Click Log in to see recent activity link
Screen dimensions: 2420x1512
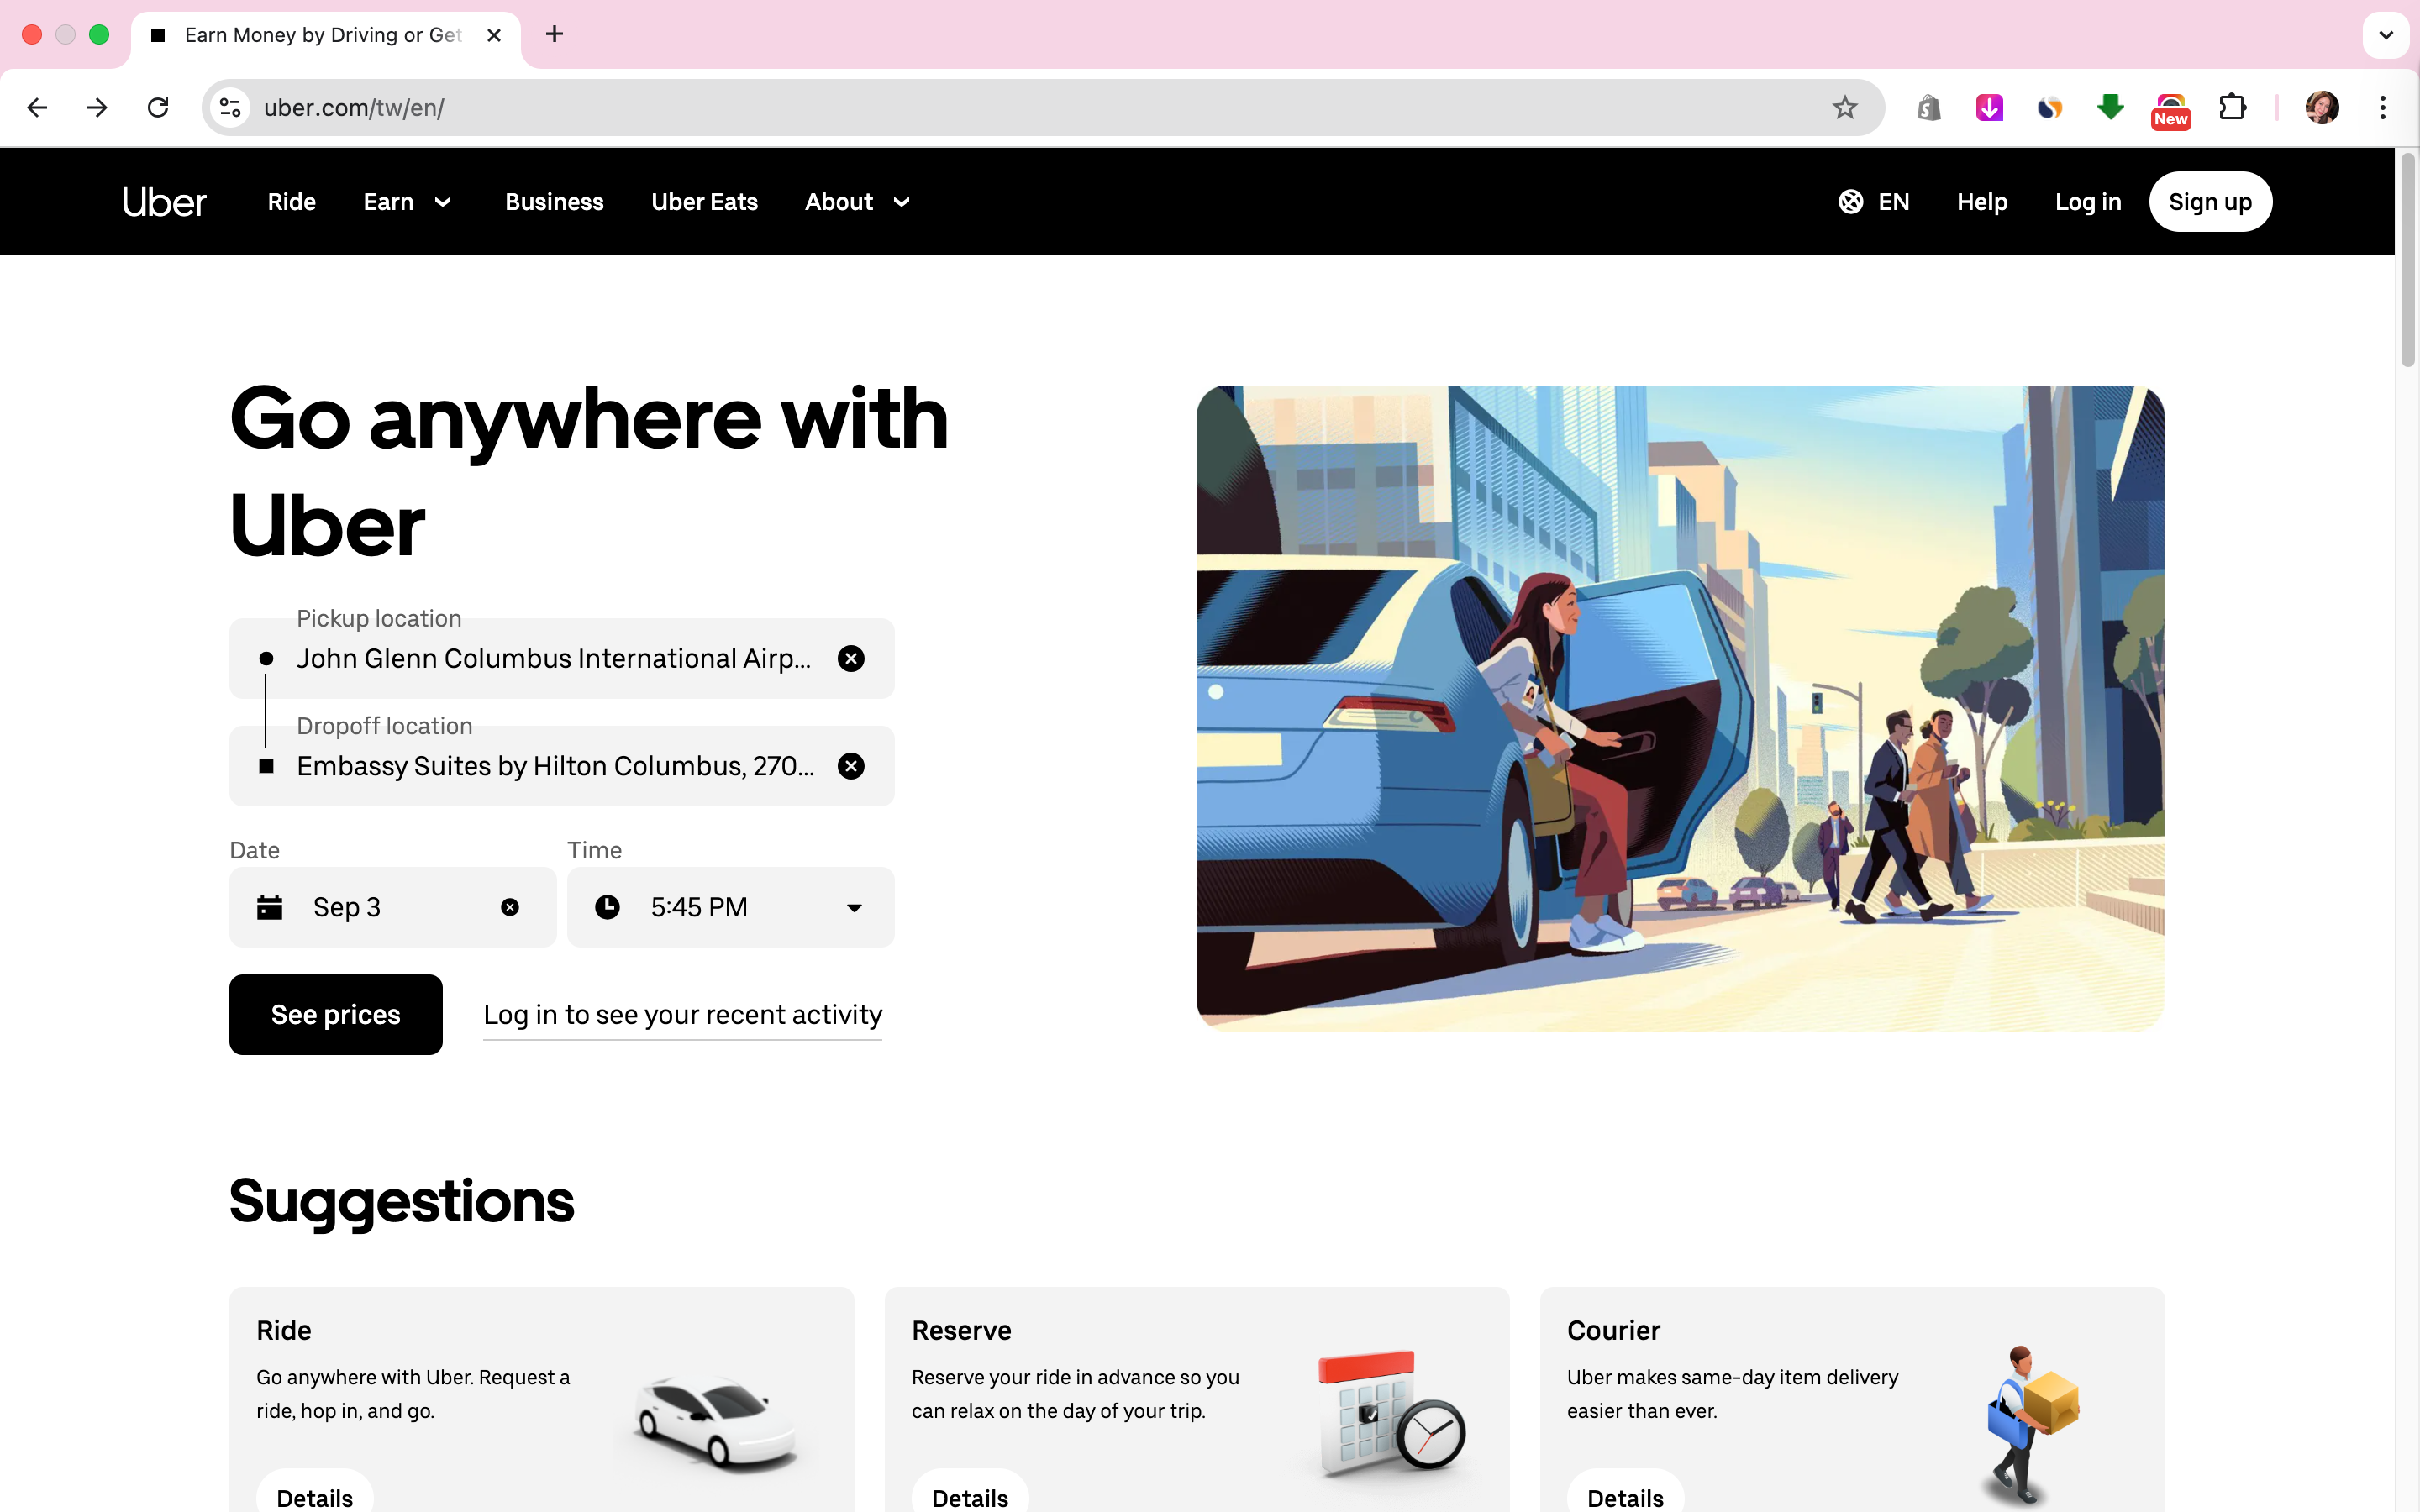[x=682, y=1014]
